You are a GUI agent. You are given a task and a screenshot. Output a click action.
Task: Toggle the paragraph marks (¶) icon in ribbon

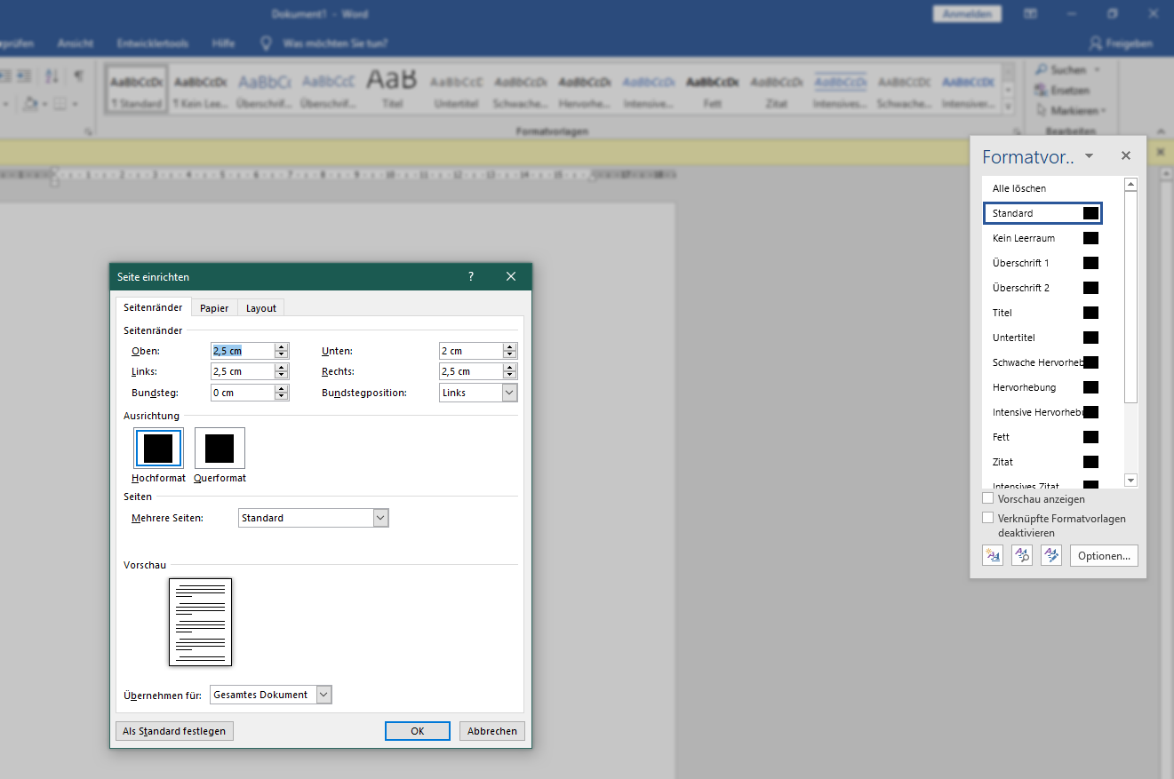click(78, 76)
